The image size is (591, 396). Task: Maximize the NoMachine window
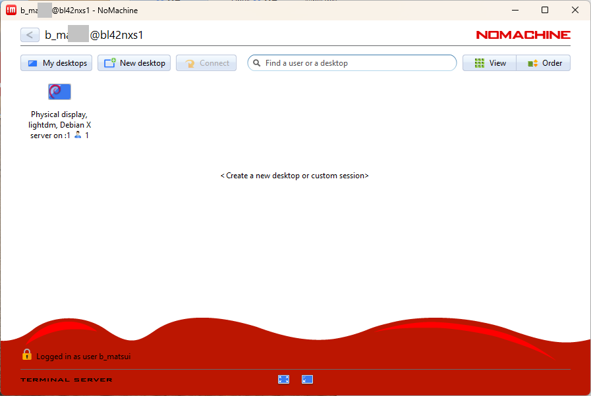pyautogui.click(x=545, y=10)
